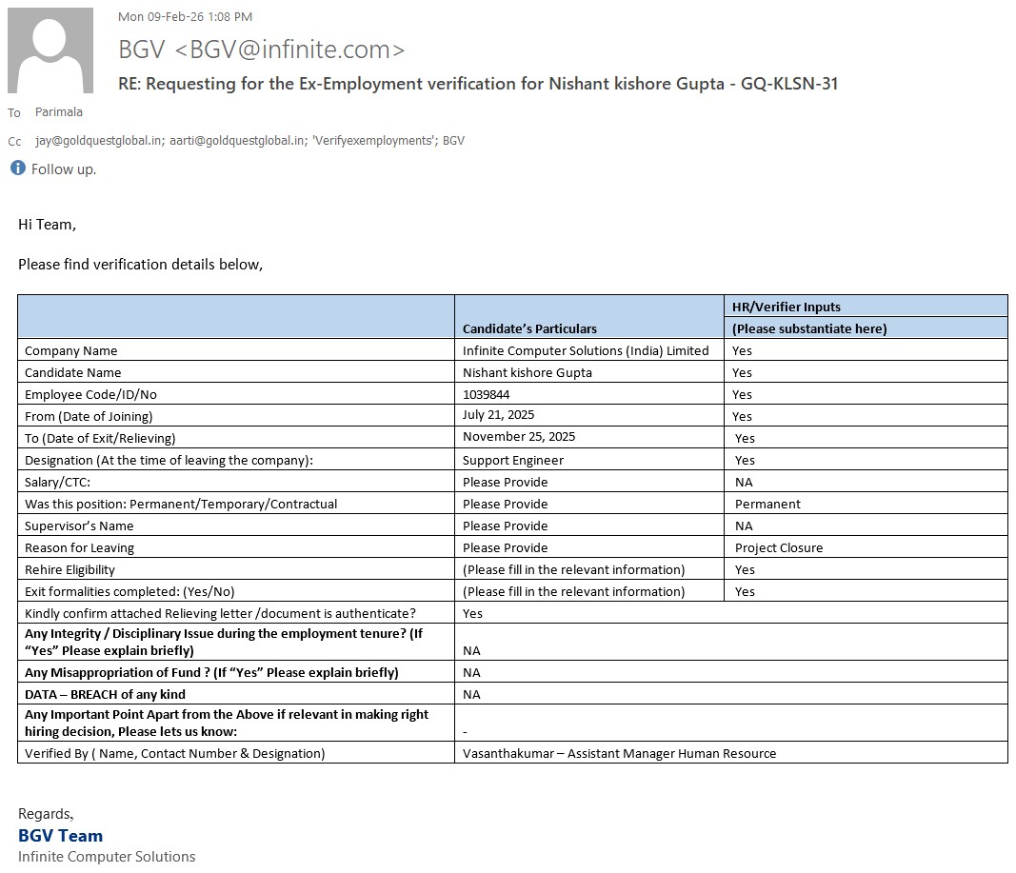Click the relieving letter authenticate question
The image size is (1016, 873).
point(220,613)
